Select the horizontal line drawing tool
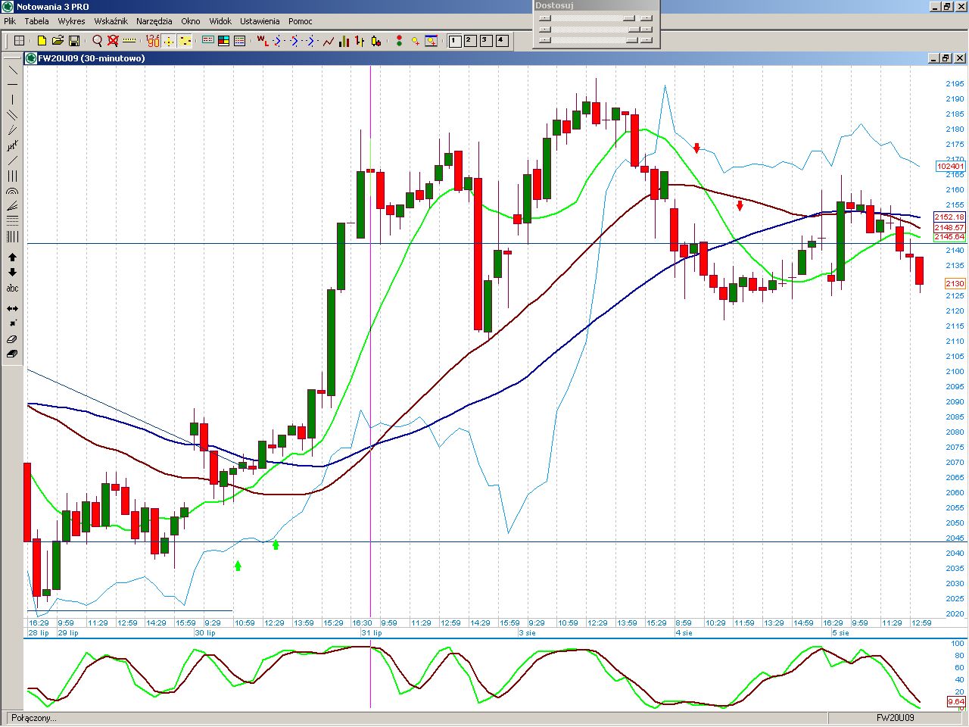 pos(12,84)
